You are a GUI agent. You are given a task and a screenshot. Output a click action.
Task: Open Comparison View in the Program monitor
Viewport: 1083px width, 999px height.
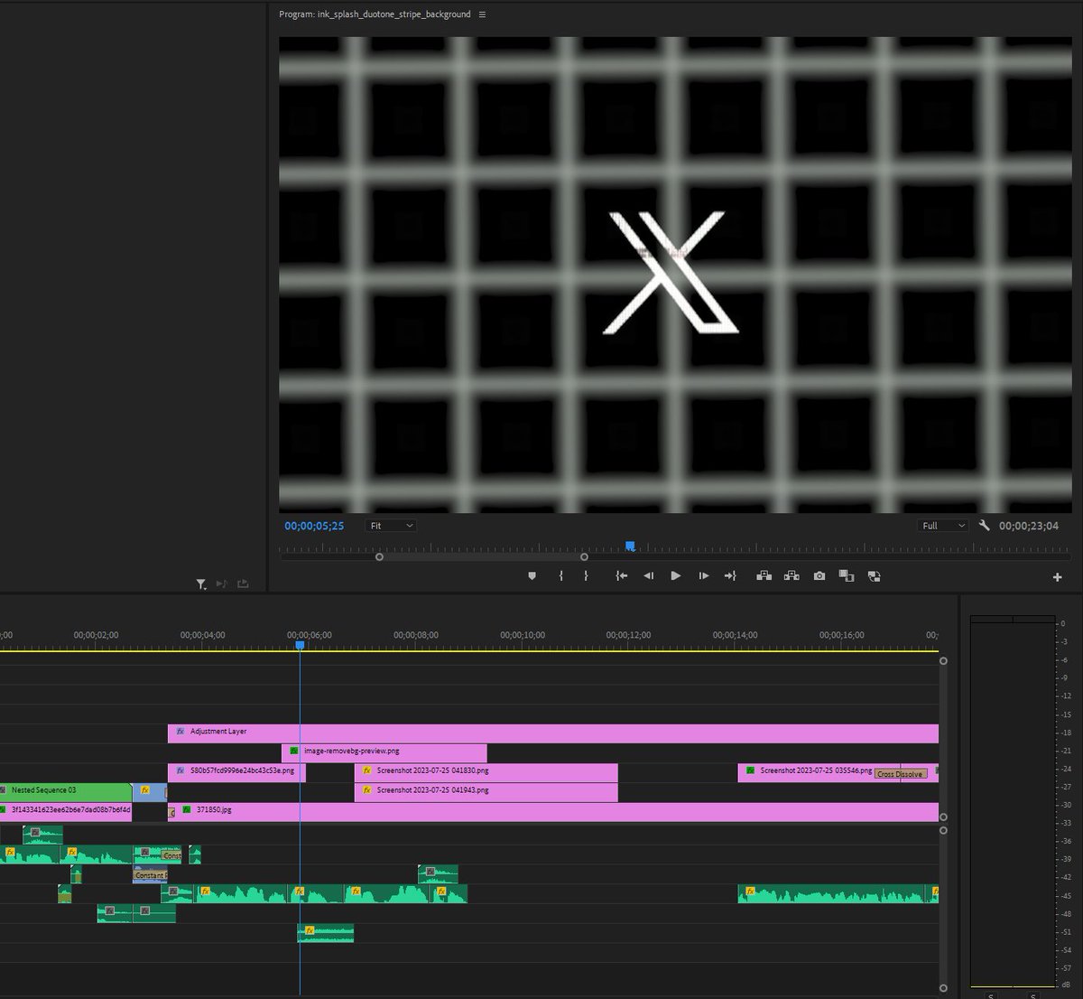pos(847,576)
